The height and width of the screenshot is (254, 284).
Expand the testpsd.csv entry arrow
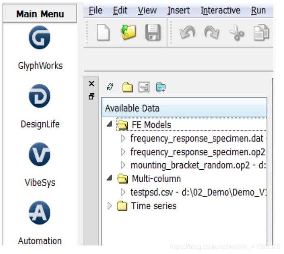click(x=123, y=192)
